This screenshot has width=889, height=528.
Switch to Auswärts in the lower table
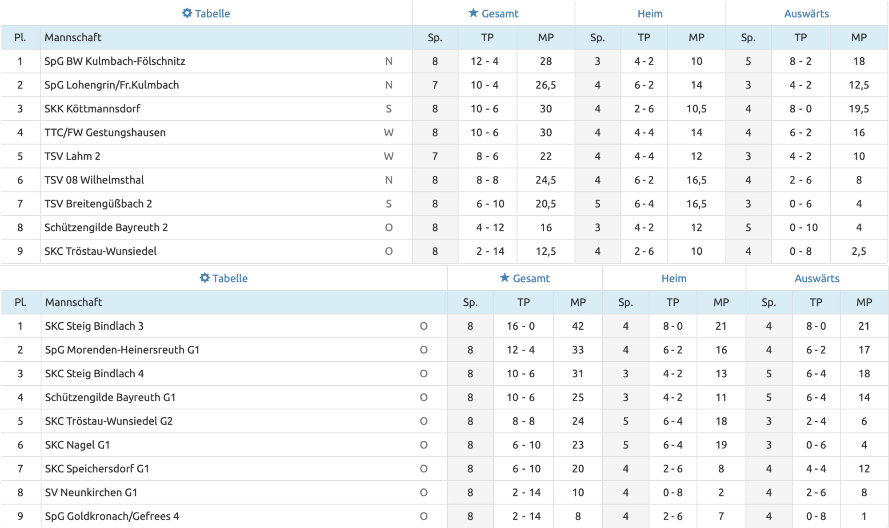[817, 279]
